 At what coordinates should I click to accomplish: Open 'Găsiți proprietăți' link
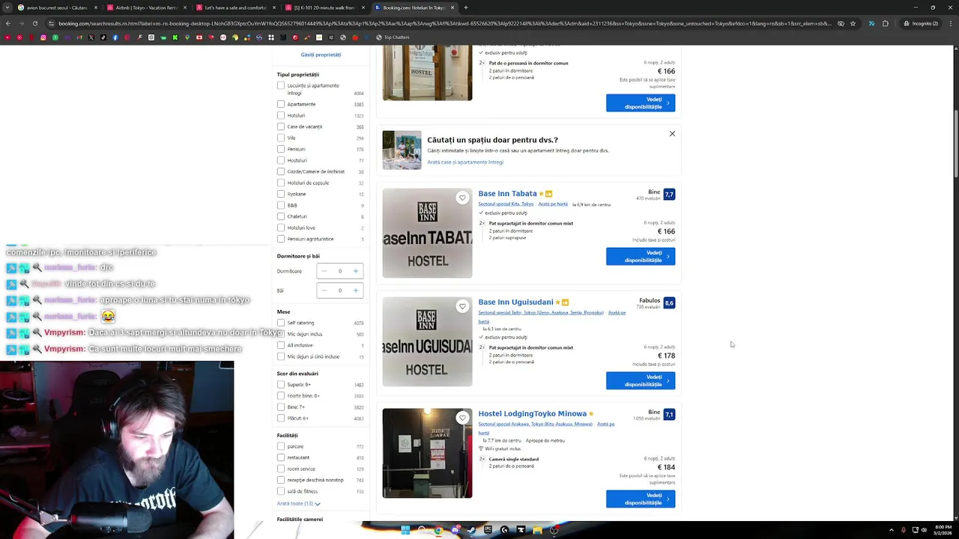point(321,55)
